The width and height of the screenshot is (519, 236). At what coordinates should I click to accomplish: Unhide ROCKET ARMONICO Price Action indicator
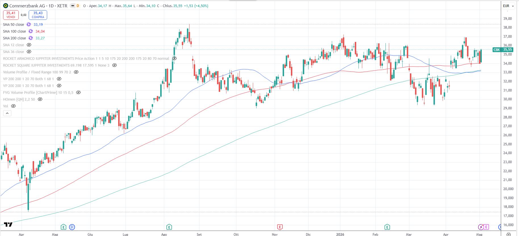coord(174,59)
